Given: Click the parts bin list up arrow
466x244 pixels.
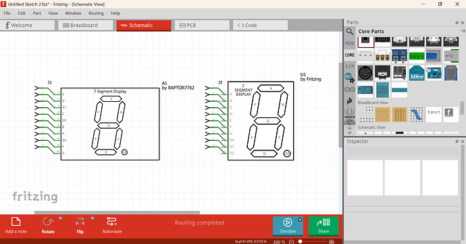Looking at the screenshot, I should pos(350,128).
